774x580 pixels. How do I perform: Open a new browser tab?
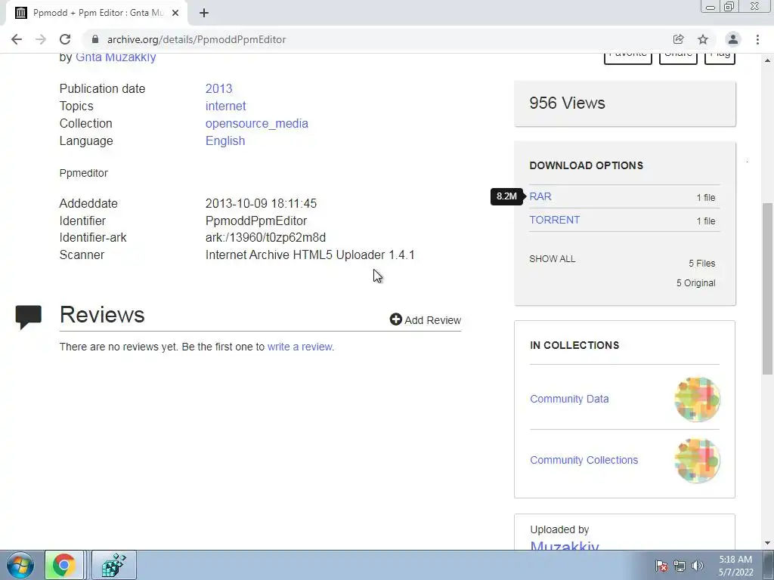(x=204, y=13)
